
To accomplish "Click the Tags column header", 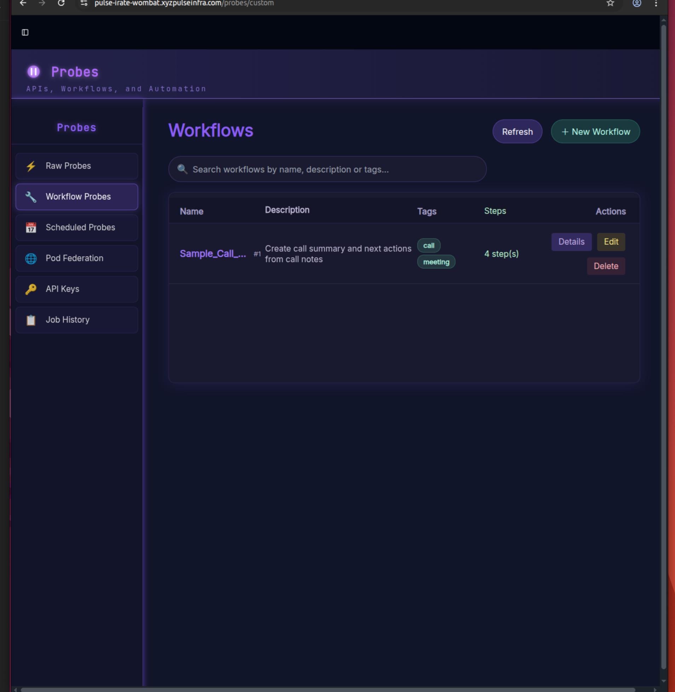I will click(427, 211).
